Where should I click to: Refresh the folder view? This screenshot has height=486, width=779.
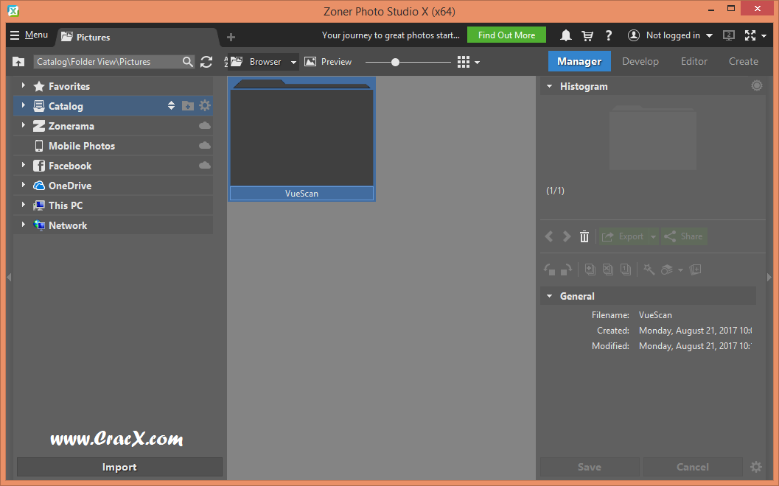pyautogui.click(x=206, y=62)
